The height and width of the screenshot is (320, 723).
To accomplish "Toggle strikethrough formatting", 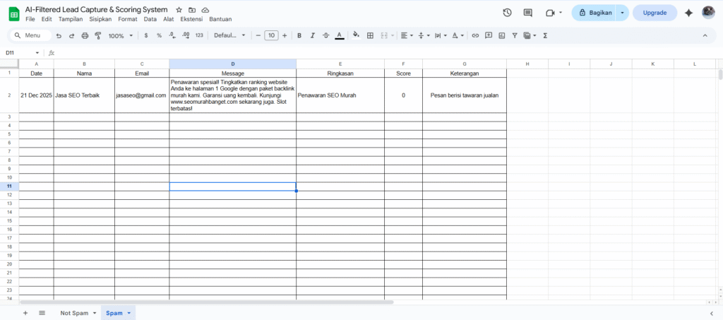I will pos(325,35).
